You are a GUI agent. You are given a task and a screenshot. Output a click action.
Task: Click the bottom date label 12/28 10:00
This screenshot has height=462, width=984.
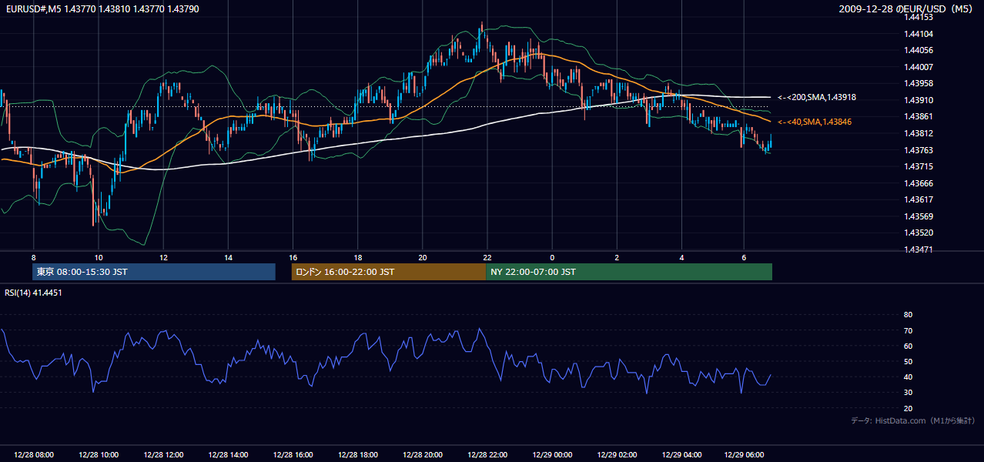pos(98,455)
